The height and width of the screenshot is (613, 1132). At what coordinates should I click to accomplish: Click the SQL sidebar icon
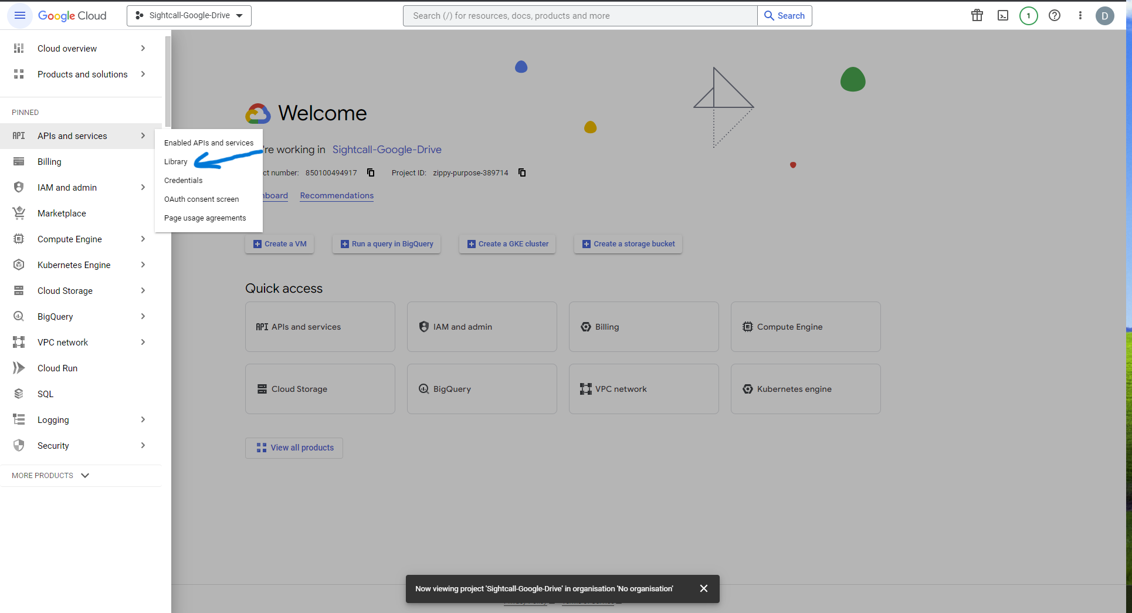(x=19, y=394)
